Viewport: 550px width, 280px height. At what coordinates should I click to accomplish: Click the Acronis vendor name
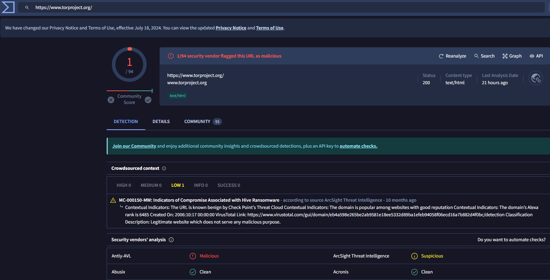pyautogui.click(x=340, y=272)
